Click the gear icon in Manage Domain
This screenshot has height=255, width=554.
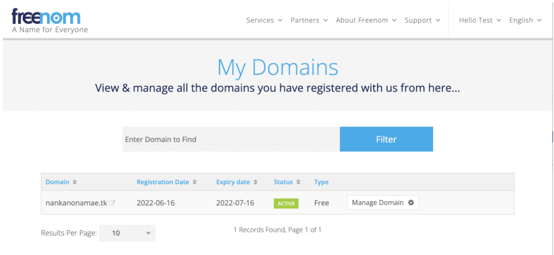tap(411, 203)
